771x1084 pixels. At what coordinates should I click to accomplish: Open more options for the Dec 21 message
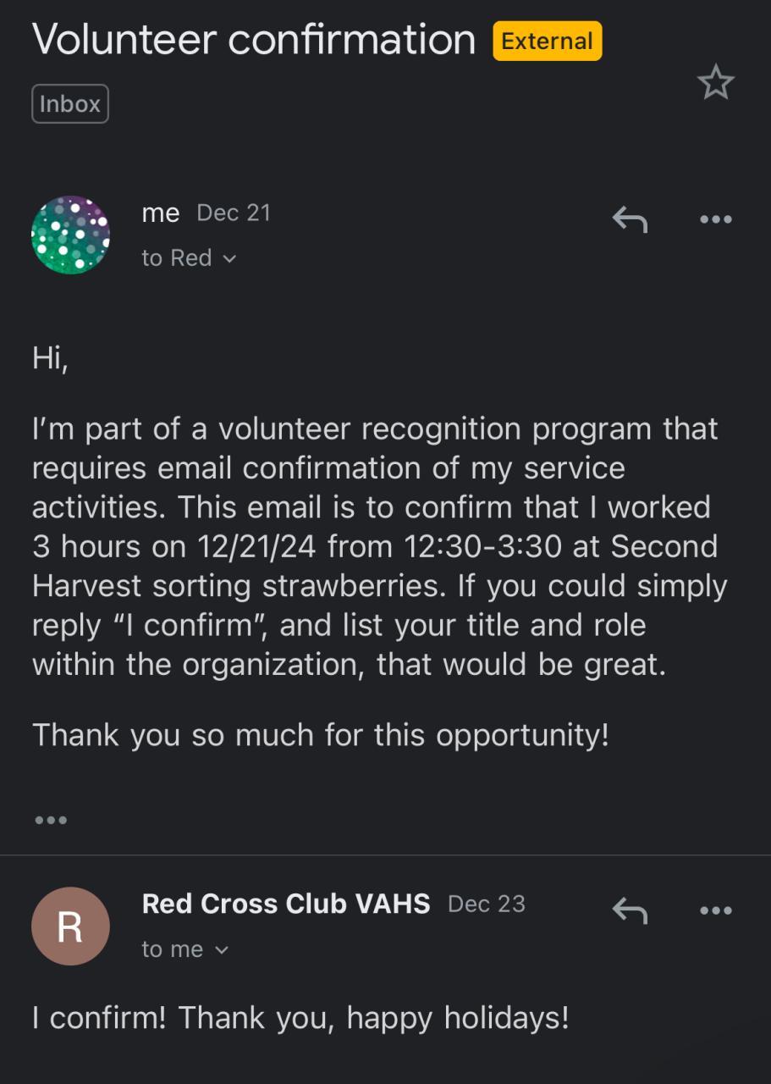tap(715, 220)
